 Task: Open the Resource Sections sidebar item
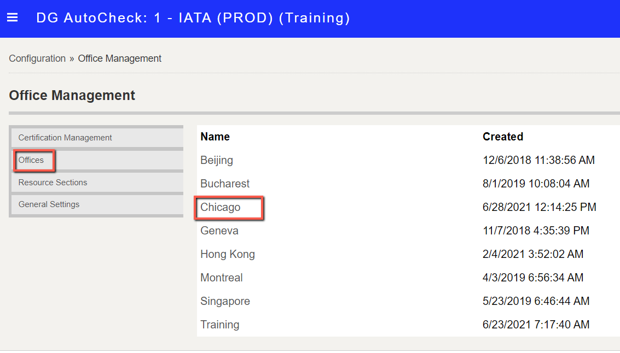point(53,183)
